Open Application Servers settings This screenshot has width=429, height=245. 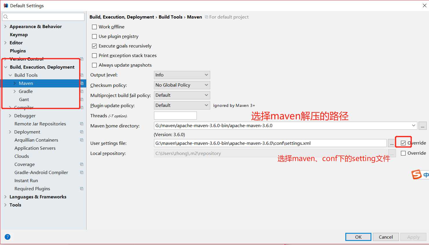click(35, 148)
